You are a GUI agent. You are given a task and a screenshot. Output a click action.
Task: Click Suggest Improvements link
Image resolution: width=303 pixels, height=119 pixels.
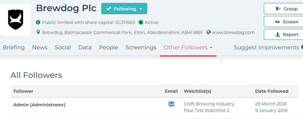(x=266, y=48)
